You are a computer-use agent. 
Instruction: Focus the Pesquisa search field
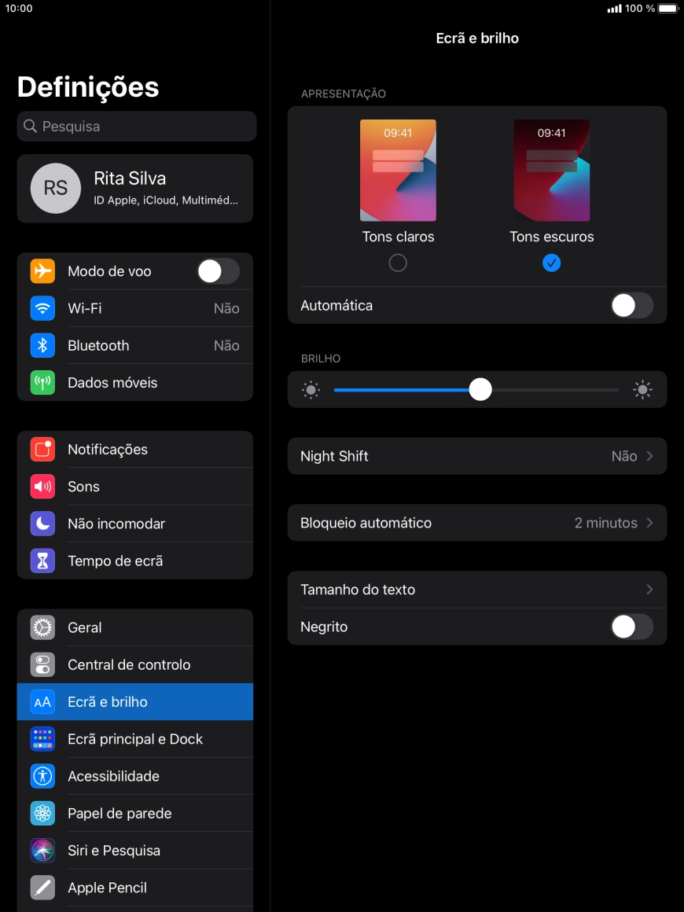point(137,127)
